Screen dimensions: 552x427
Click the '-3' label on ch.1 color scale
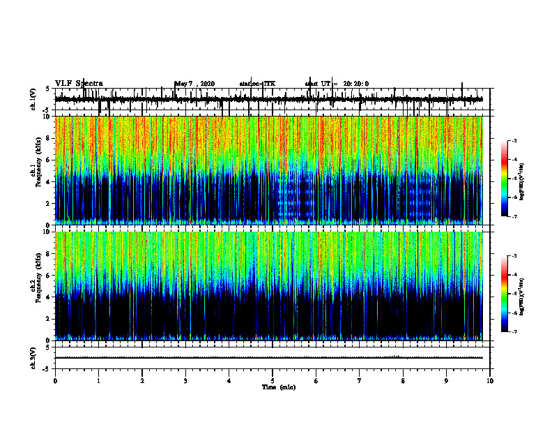[x=514, y=140]
